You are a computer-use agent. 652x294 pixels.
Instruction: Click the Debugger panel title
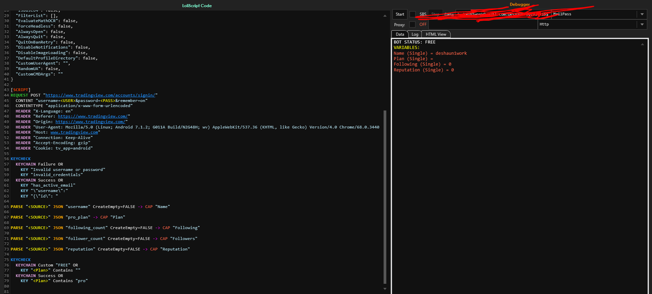coord(520,5)
